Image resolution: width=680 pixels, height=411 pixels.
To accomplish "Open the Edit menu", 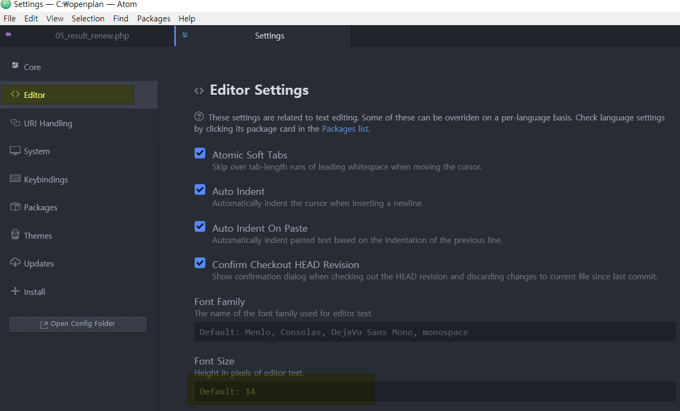I will click(x=31, y=18).
